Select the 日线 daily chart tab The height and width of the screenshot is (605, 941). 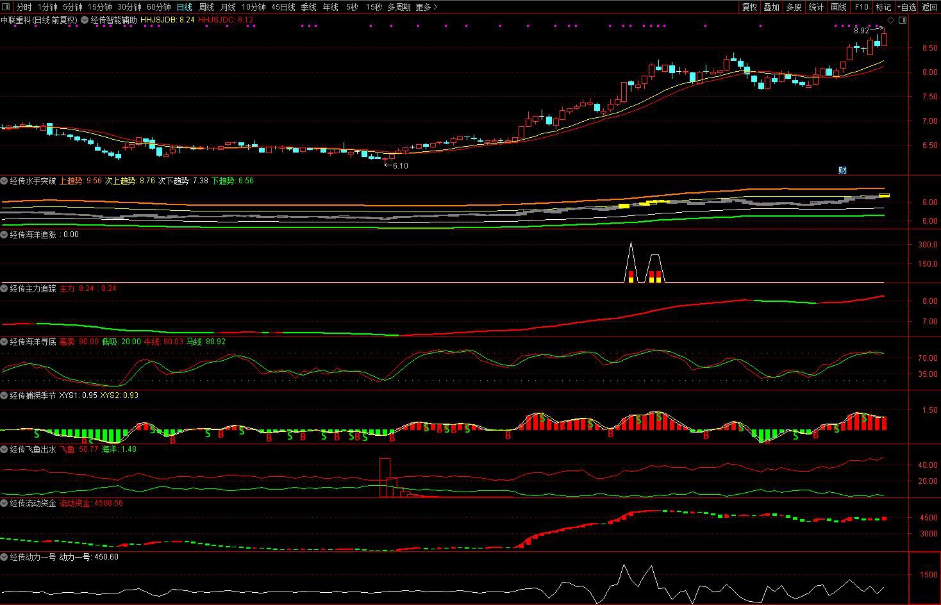pyautogui.click(x=184, y=7)
